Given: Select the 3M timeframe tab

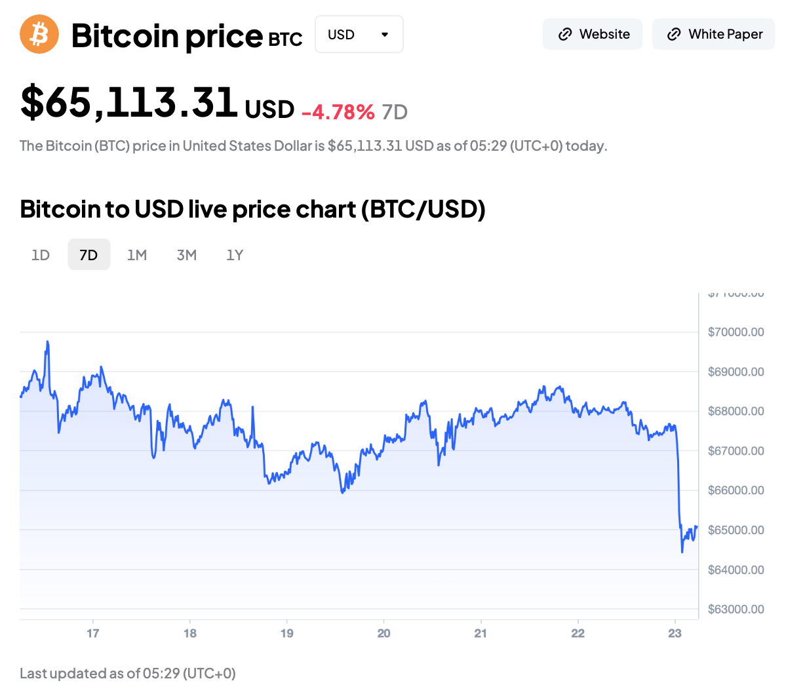Looking at the screenshot, I should click(x=187, y=255).
